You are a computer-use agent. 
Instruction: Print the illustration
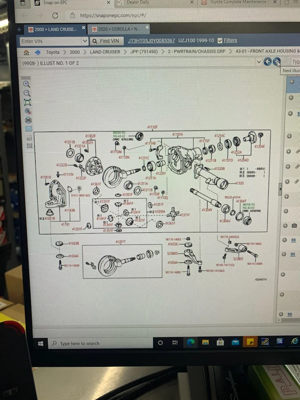(28, 120)
